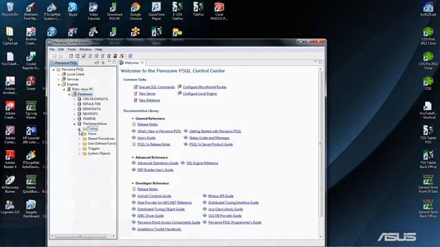Open the Tools menu

[x=71, y=49]
